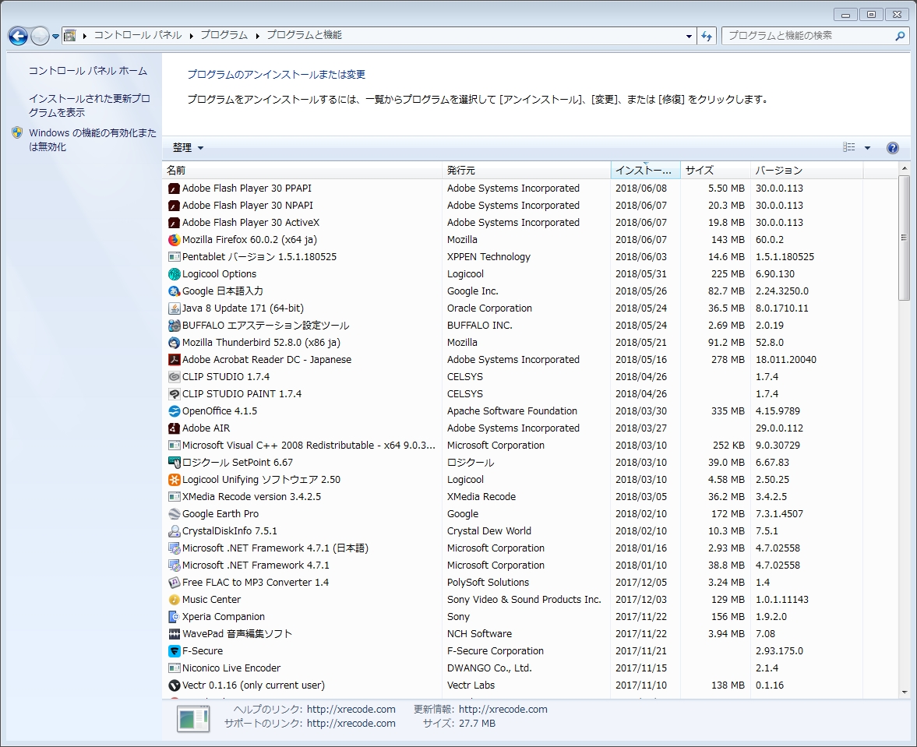Screen dimensions: 917x747
Task: Open help with the question mark icon
Action: 893,148
